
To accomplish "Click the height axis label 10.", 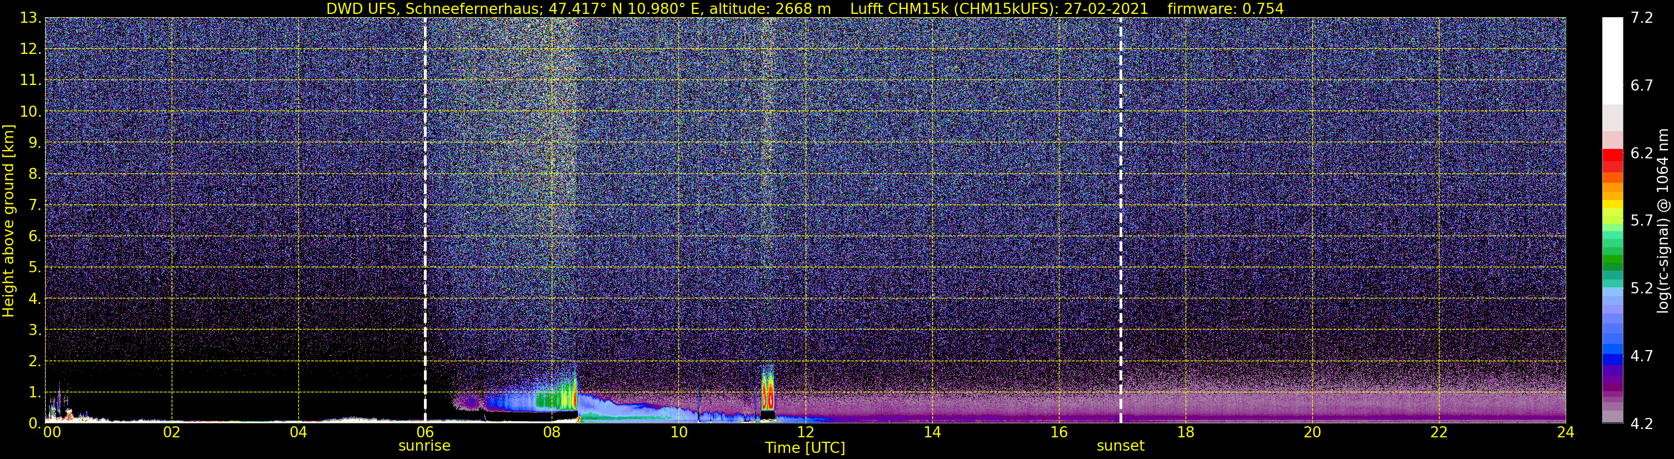I will coord(31,112).
